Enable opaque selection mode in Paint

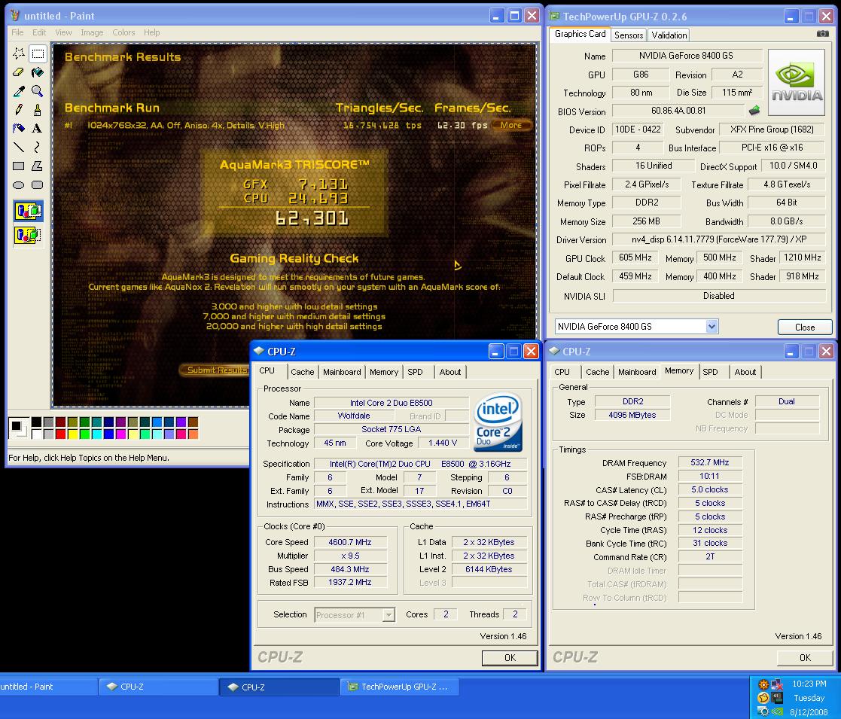[x=29, y=211]
